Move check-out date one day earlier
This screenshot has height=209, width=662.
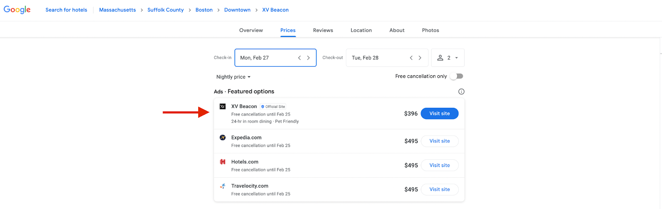(411, 58)
